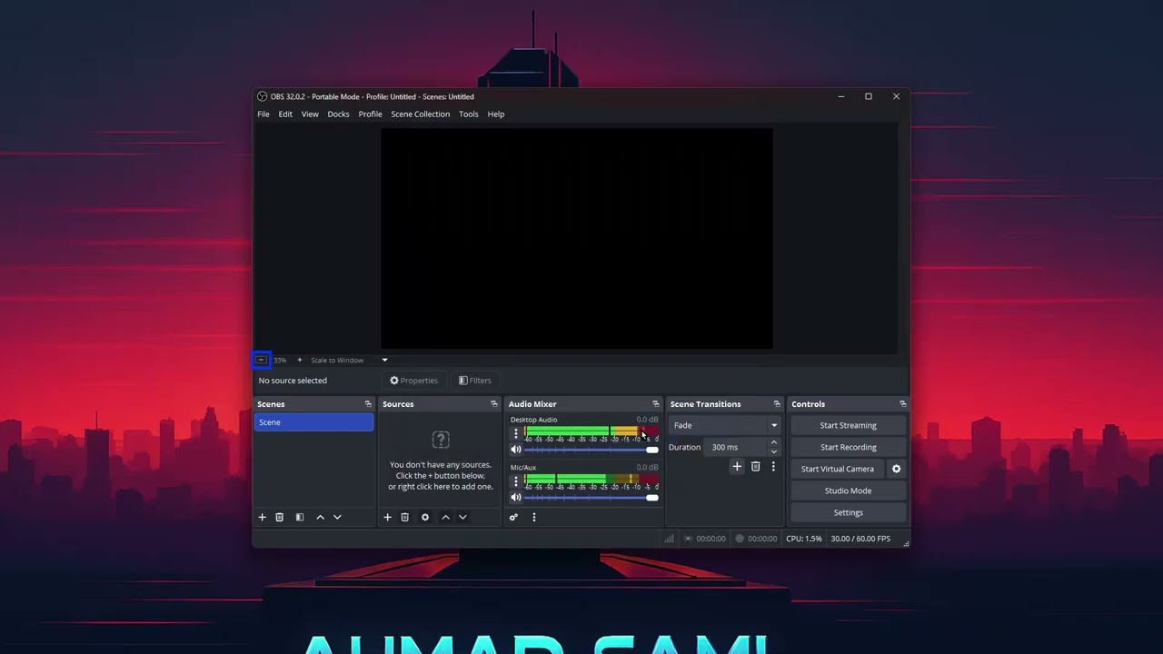
Task: Adjust Desktop Audio volume slider
Action: 591,450
